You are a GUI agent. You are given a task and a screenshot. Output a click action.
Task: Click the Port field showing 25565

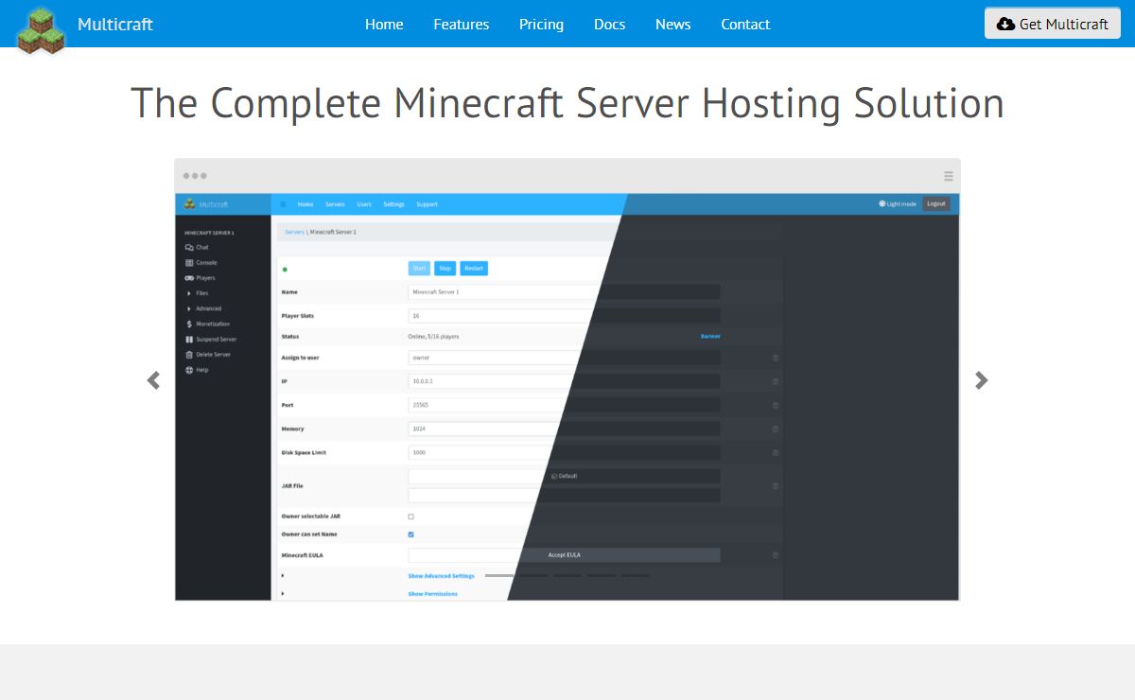point(564,405)
